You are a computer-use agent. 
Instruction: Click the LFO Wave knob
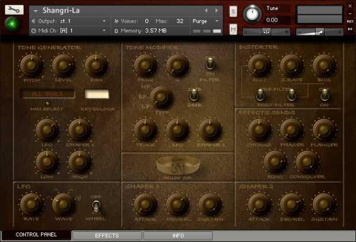tap(63, 204)
